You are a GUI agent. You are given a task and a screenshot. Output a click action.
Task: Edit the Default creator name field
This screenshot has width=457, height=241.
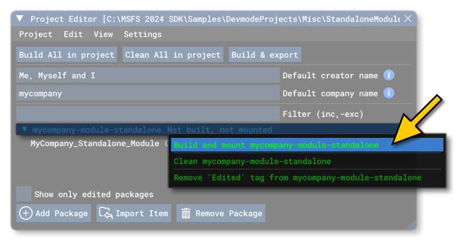[148, 75]
